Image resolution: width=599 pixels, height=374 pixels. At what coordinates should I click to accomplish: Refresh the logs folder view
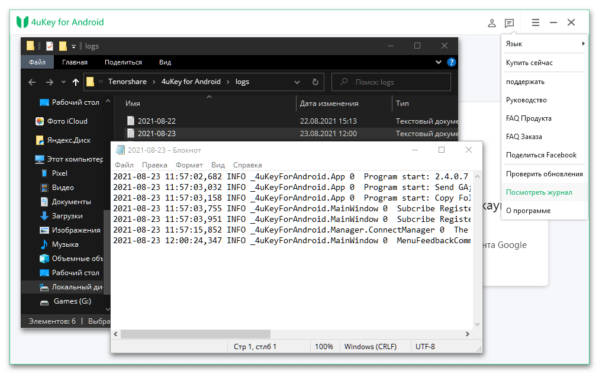[x=315, y=82]
